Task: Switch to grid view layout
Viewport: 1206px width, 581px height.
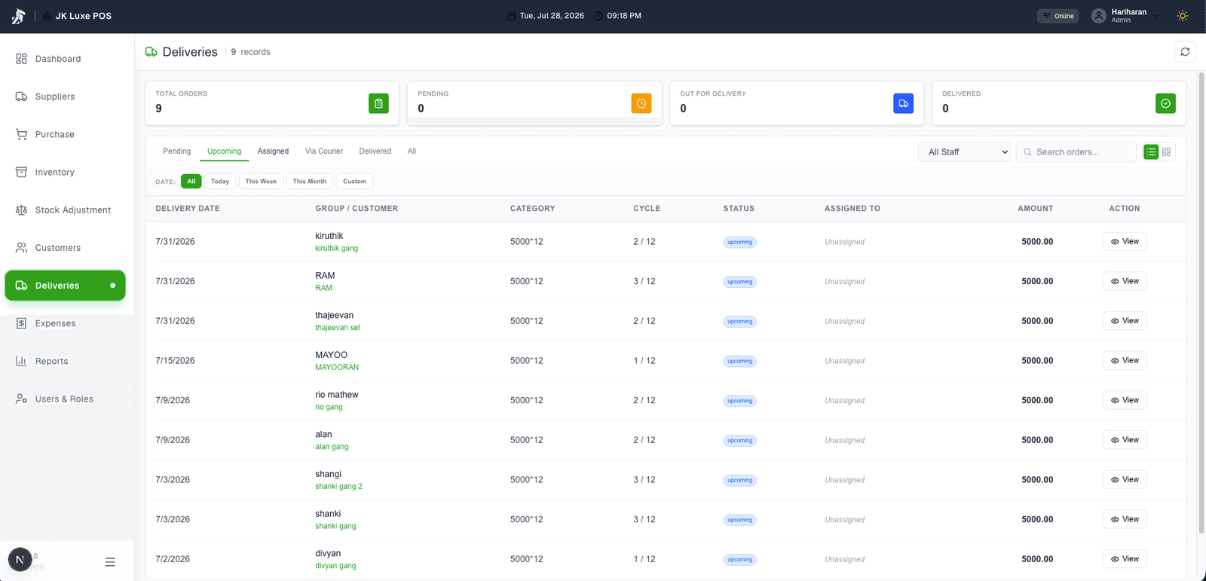Action: 1166,152
